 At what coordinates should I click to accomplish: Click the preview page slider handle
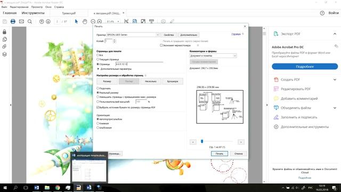pos(202,141)
